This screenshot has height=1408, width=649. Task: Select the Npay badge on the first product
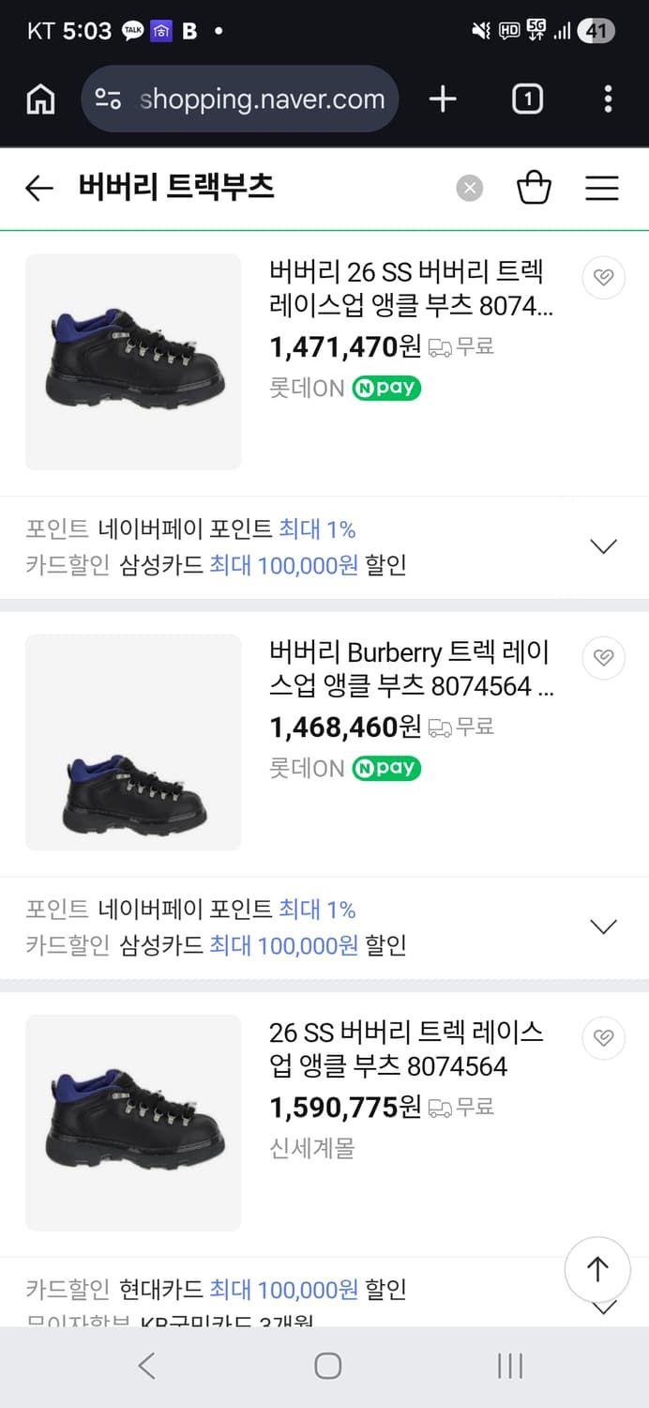(x=385, y=388)
